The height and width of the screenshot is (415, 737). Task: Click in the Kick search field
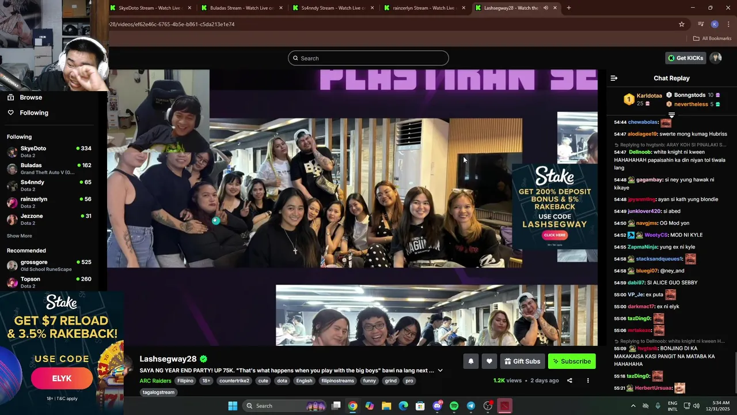pos(368,58)
